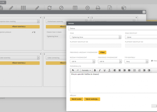Expand Cable assembly dropdown
Image resolution: width=157 pixels, height=112 pixels.
point(38,58)
